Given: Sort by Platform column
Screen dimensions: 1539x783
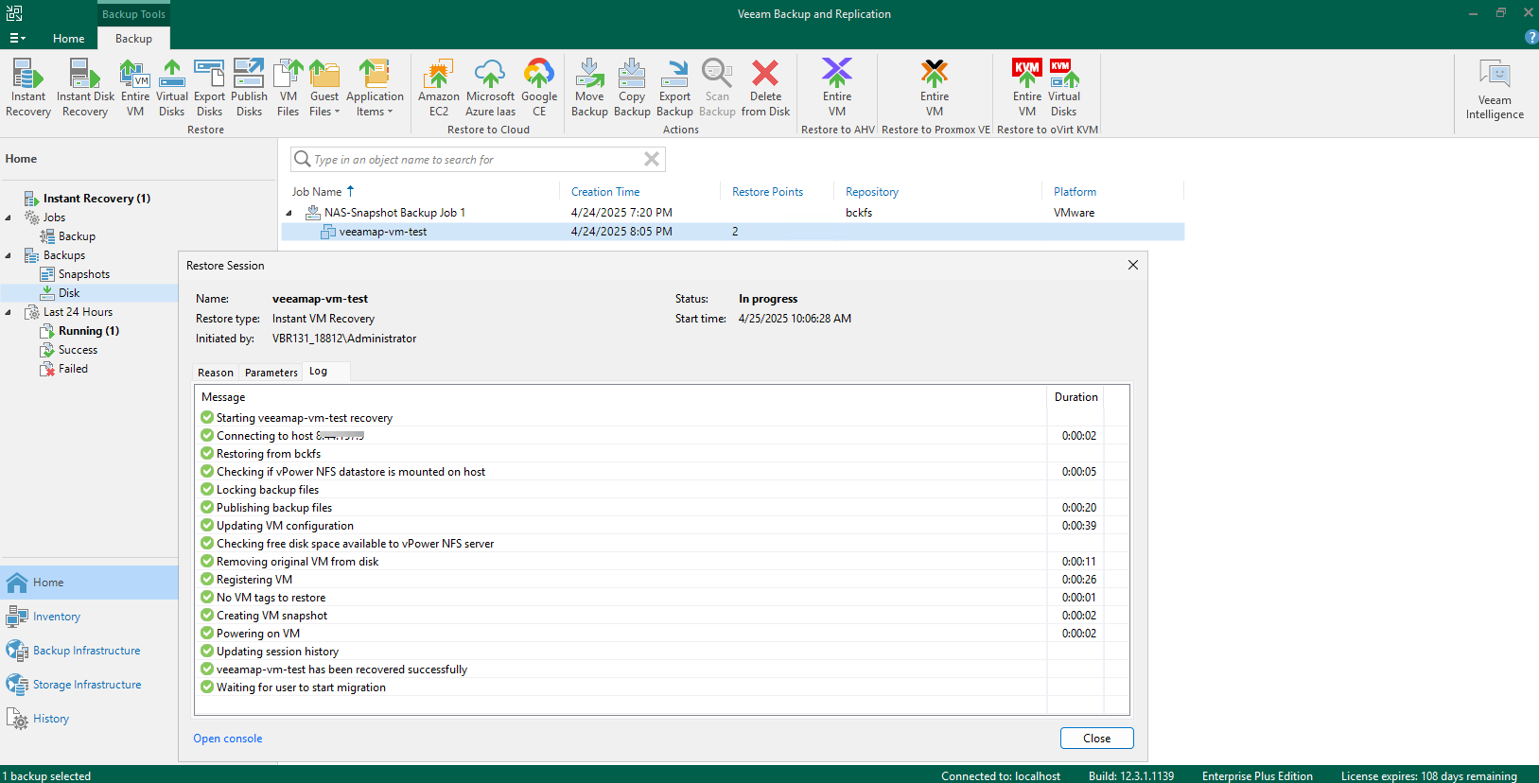Looking at the screenshot, I should (1075, 191).
